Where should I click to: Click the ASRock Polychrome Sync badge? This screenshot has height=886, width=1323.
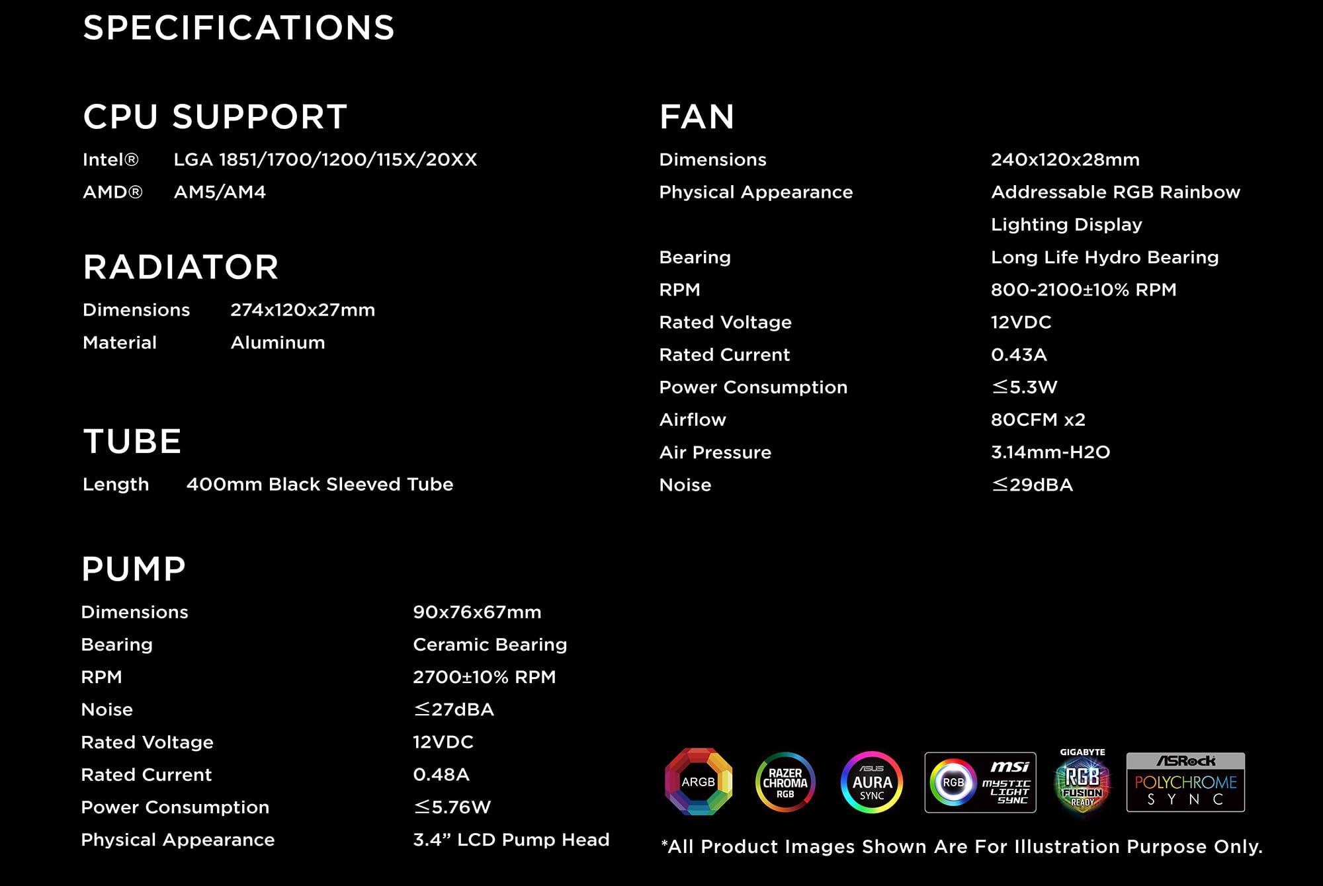[x=1185, y=782]
